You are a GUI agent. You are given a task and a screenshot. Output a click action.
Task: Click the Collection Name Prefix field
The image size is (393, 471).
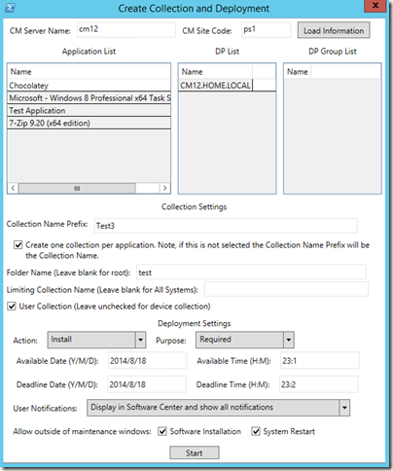coord(226,226)
